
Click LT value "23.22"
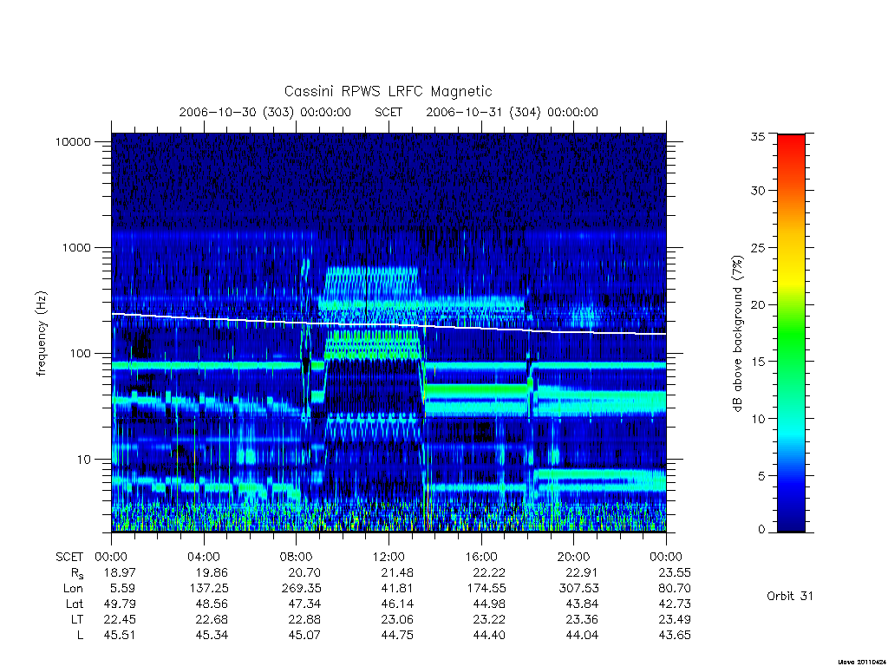pyautogui.click(x=489, y=619)
